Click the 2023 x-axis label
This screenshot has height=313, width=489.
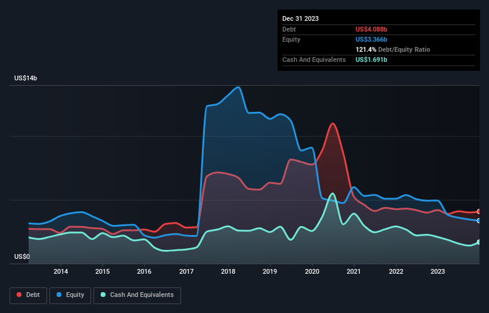[x=438, y=271]
